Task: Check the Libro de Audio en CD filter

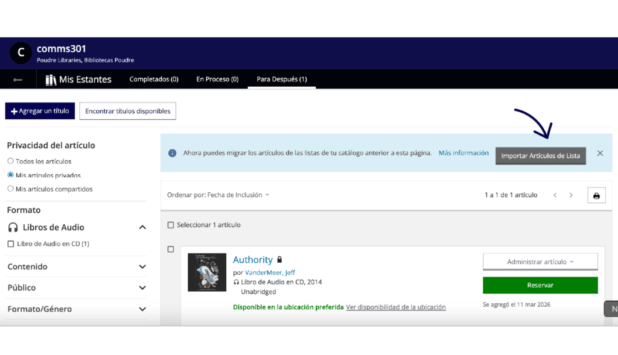Action: [x=10, y=244]
